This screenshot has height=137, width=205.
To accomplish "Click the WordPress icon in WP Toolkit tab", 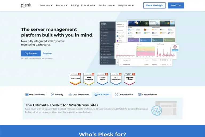I will 96,94.
